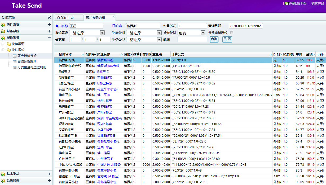Open the 货物类型 dropdown showing 包裹
Image resolution: width=326 pixels, height=185 pixels.
click(203, 32)
